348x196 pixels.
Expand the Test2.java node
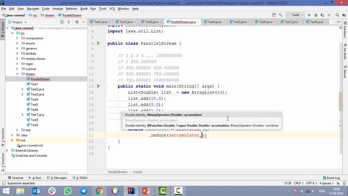click(22, 89)
